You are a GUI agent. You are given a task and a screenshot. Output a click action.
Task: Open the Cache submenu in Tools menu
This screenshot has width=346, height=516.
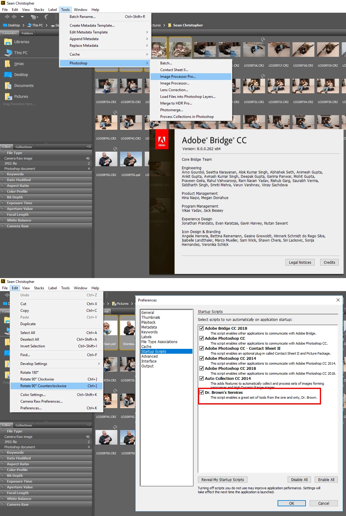pos(105,54)
